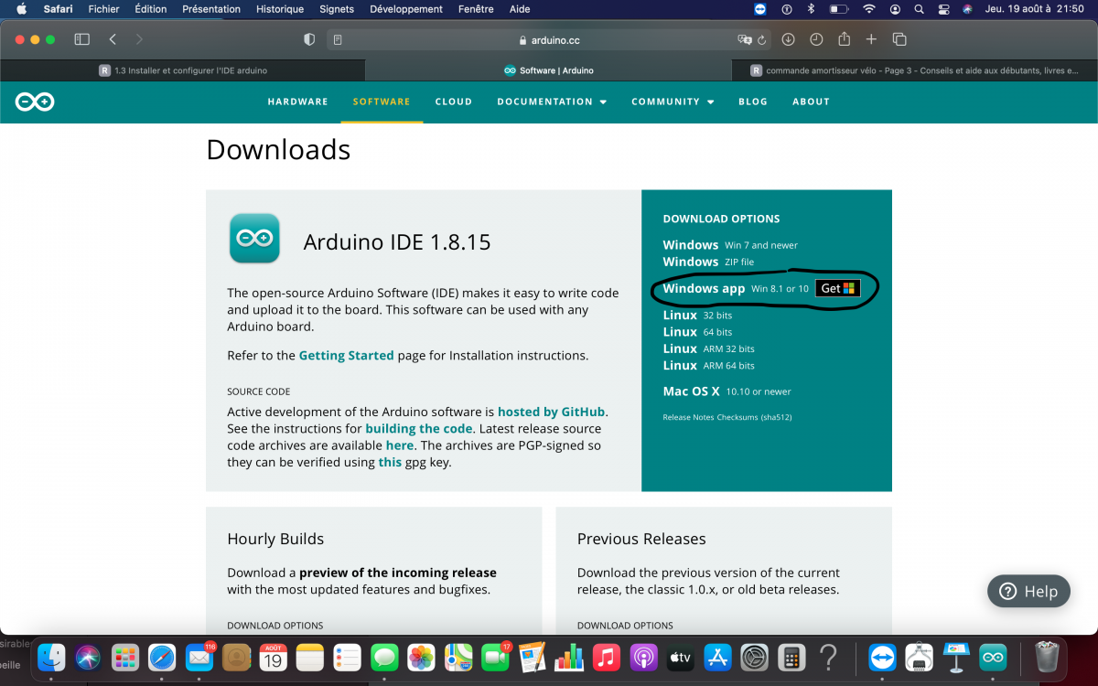
Task: Open Mail from the Dock
Action: [x=199, y=657]
